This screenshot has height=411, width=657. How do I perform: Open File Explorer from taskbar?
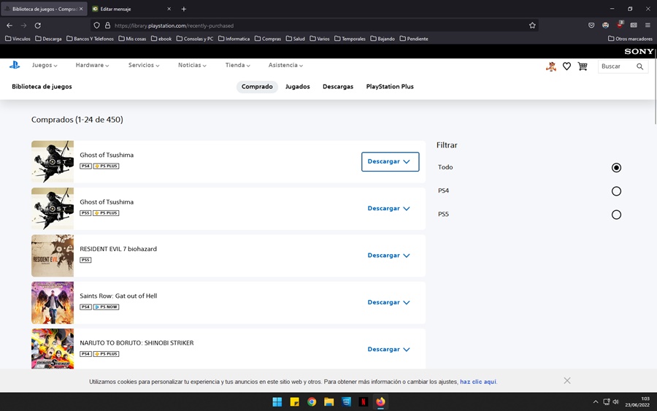329,402
